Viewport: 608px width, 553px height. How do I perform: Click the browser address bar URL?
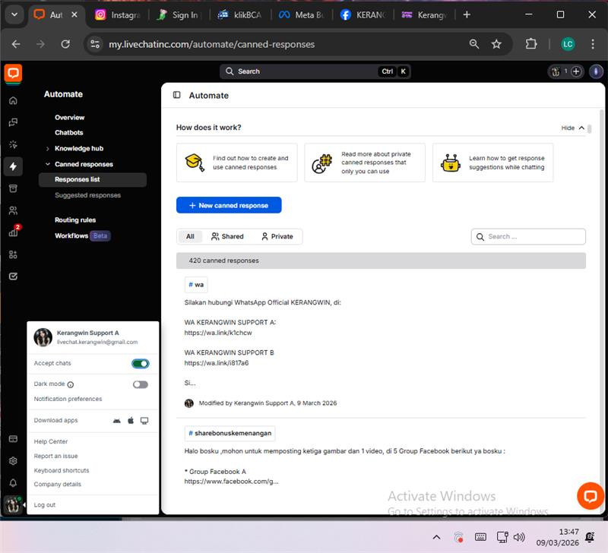click(x=211, y=44)
